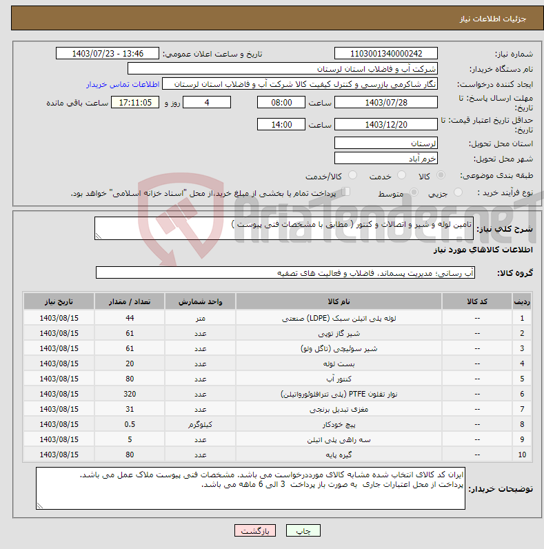Click quantity 31 in row 7
This screenshot has width=544, height=549.
pos(130,409)
